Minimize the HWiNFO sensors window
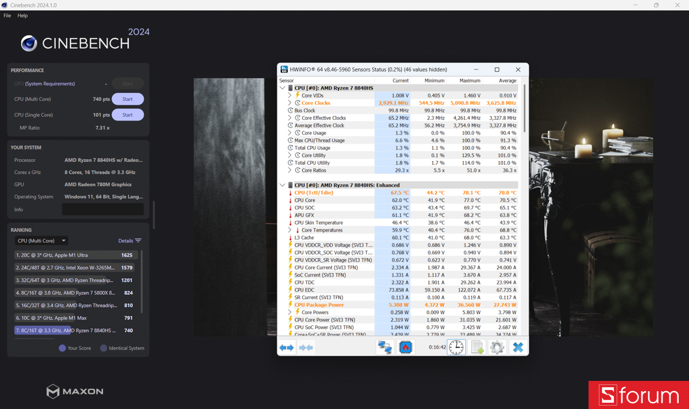The width and height of the screenshot is (689, 409). (x=476, y=69)
